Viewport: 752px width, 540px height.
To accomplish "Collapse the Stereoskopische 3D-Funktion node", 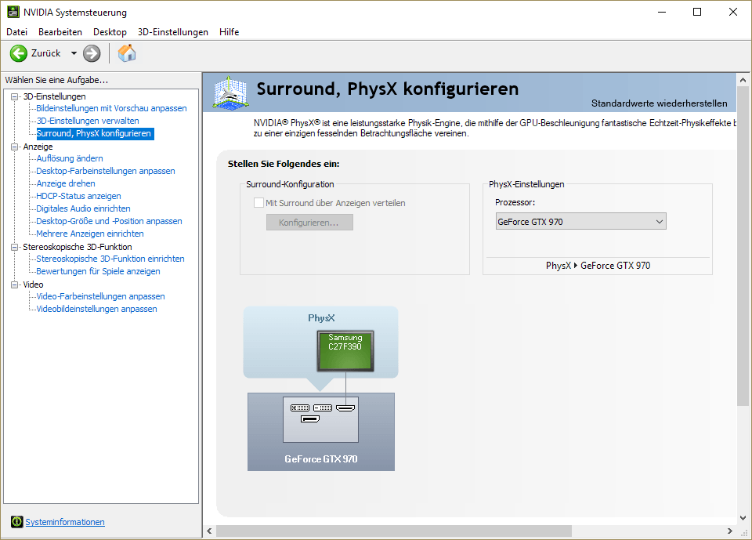I will click(x=14, y=247).
